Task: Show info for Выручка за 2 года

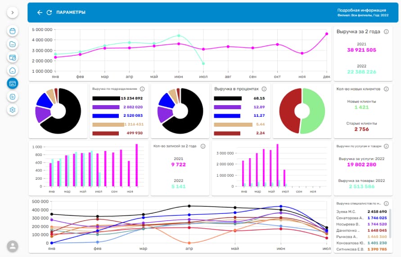Action: 386,32
